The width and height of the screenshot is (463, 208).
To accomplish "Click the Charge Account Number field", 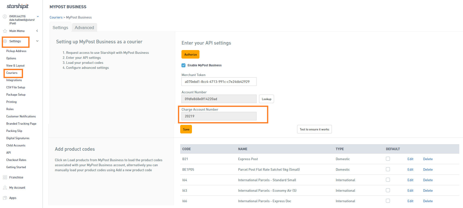I will 219,116.
